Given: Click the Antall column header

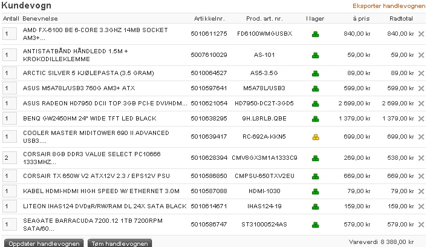Looking at the screenshot, I should (11, 19).
